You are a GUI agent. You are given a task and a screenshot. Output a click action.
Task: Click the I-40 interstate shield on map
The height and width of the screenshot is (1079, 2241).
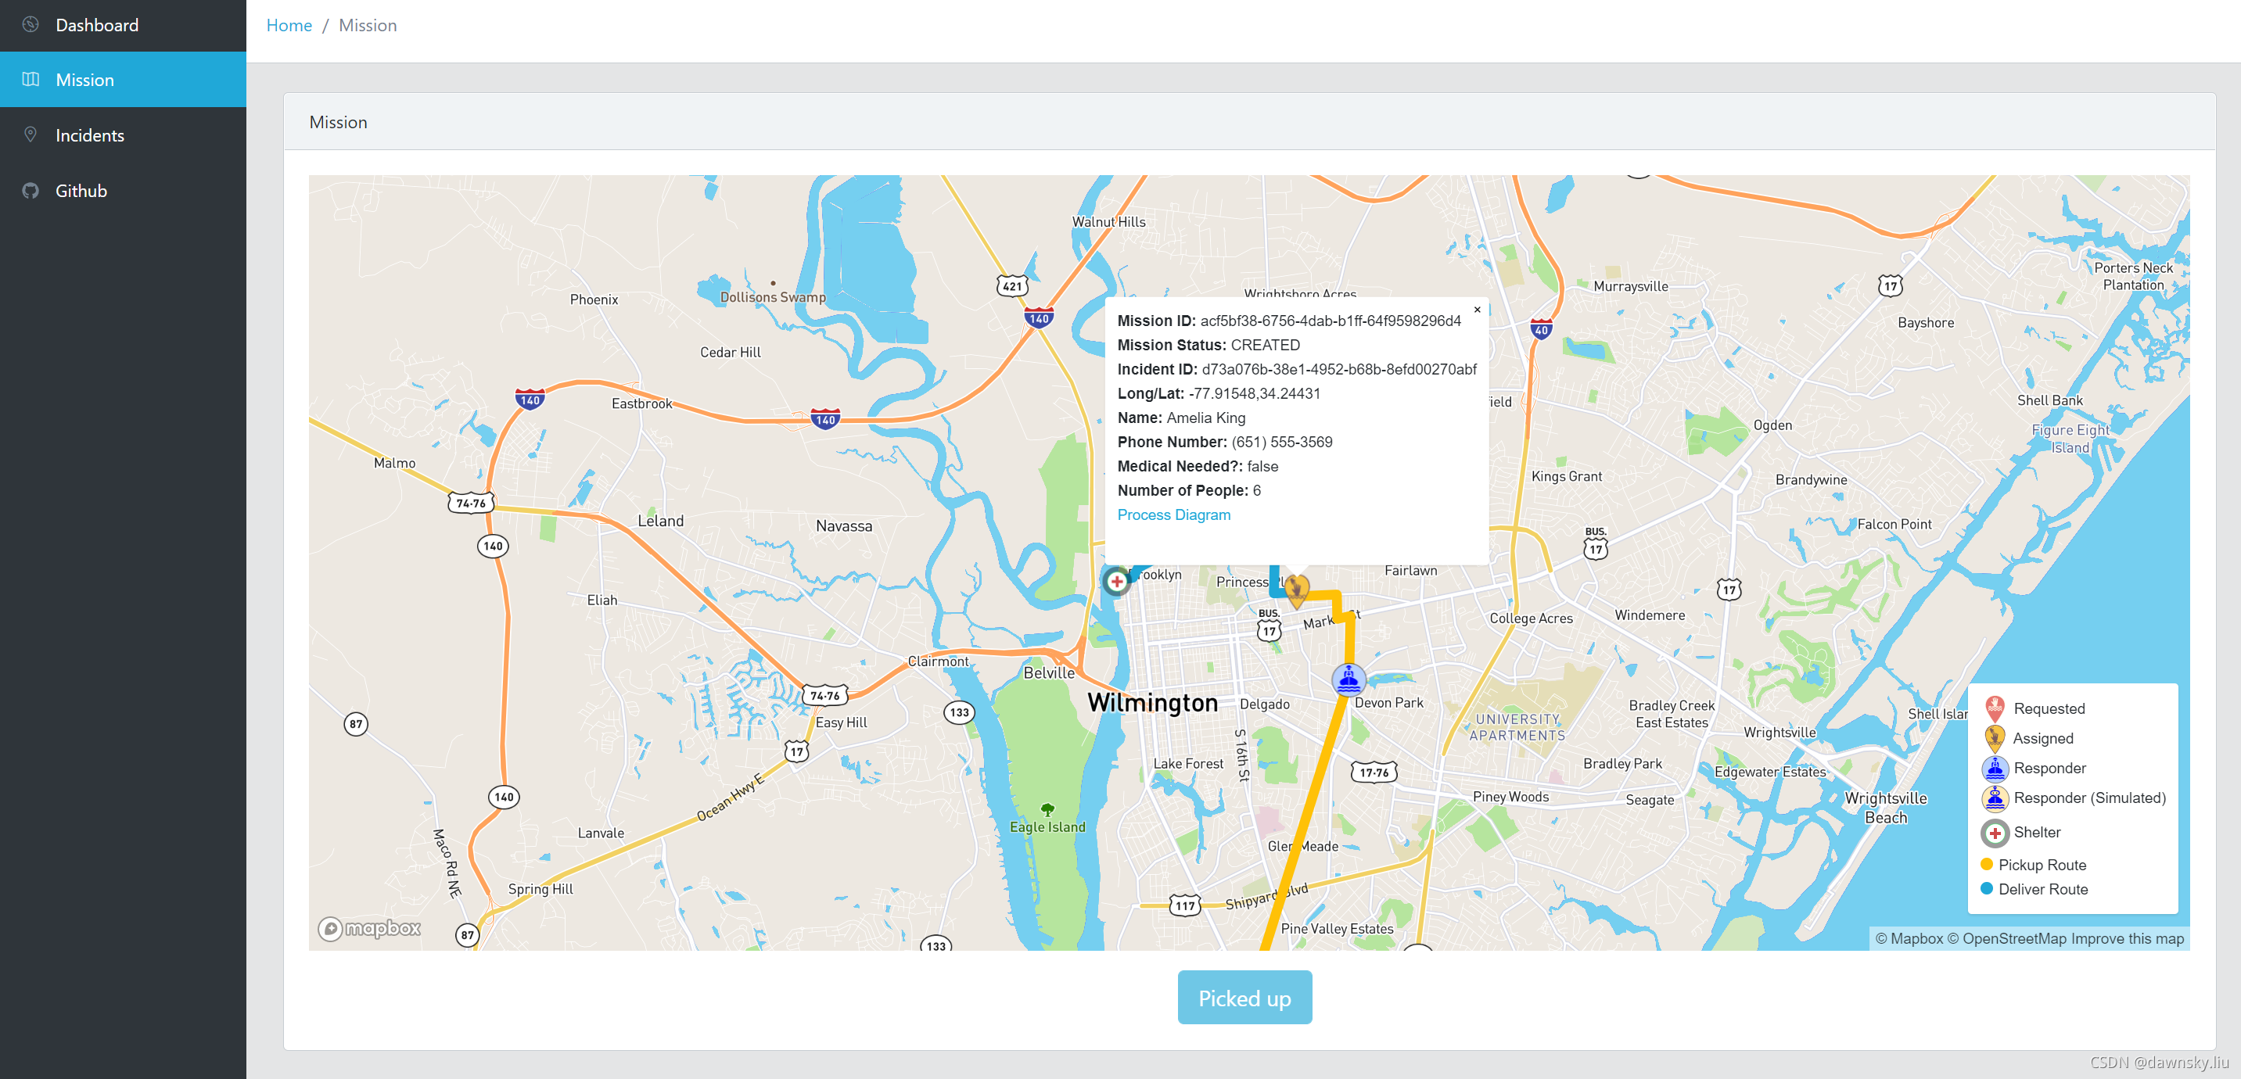point(1541,328)
